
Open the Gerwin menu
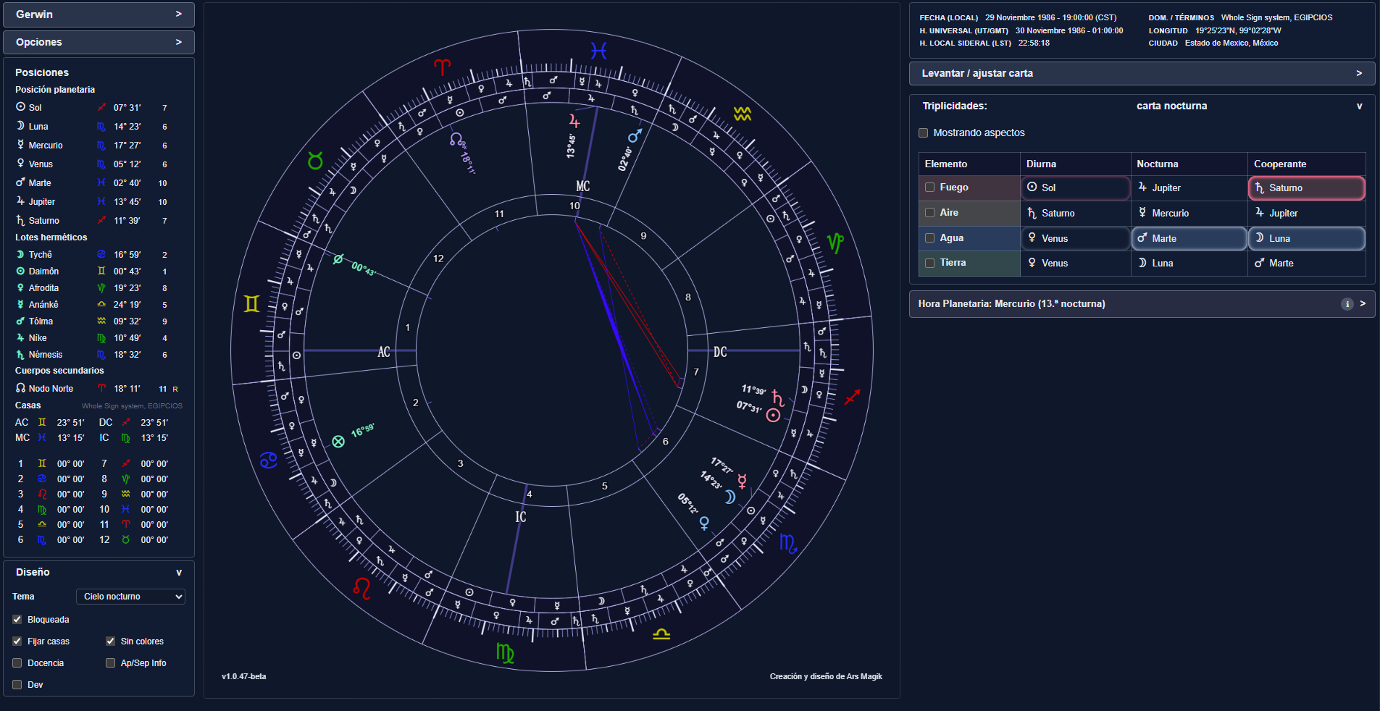(99, 14)
